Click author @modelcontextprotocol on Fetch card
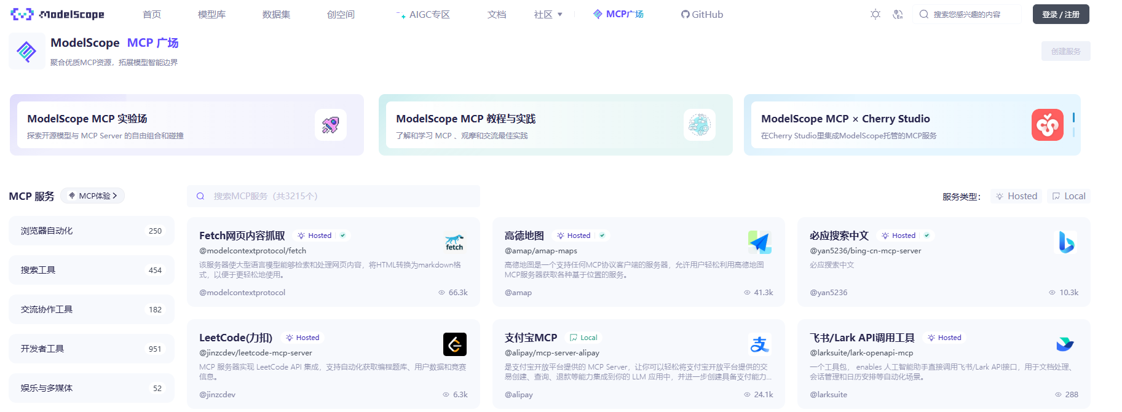Viewport: 1122px width, 412px height. click(242, 293)
